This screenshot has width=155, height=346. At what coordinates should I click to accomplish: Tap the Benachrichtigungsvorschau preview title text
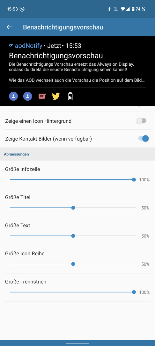(56, 56)
